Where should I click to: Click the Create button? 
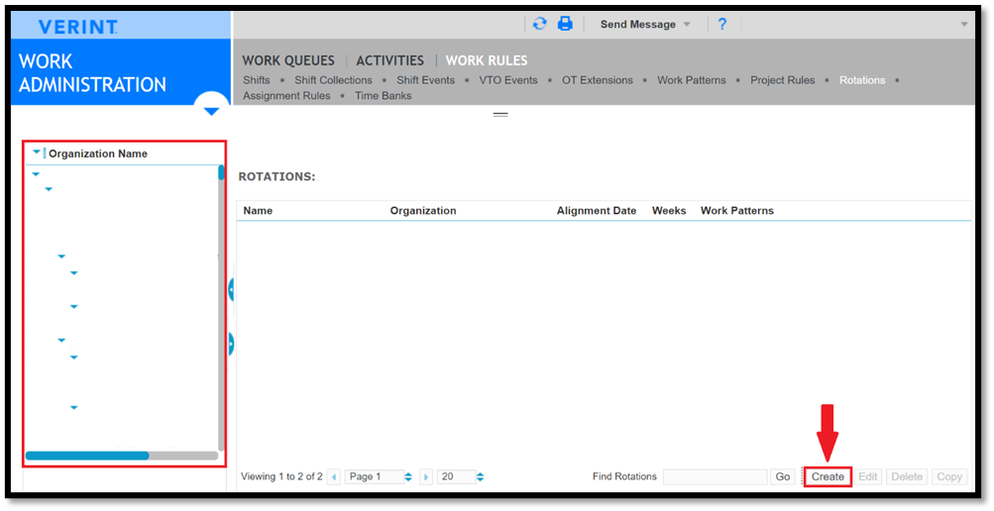(828, 476)
